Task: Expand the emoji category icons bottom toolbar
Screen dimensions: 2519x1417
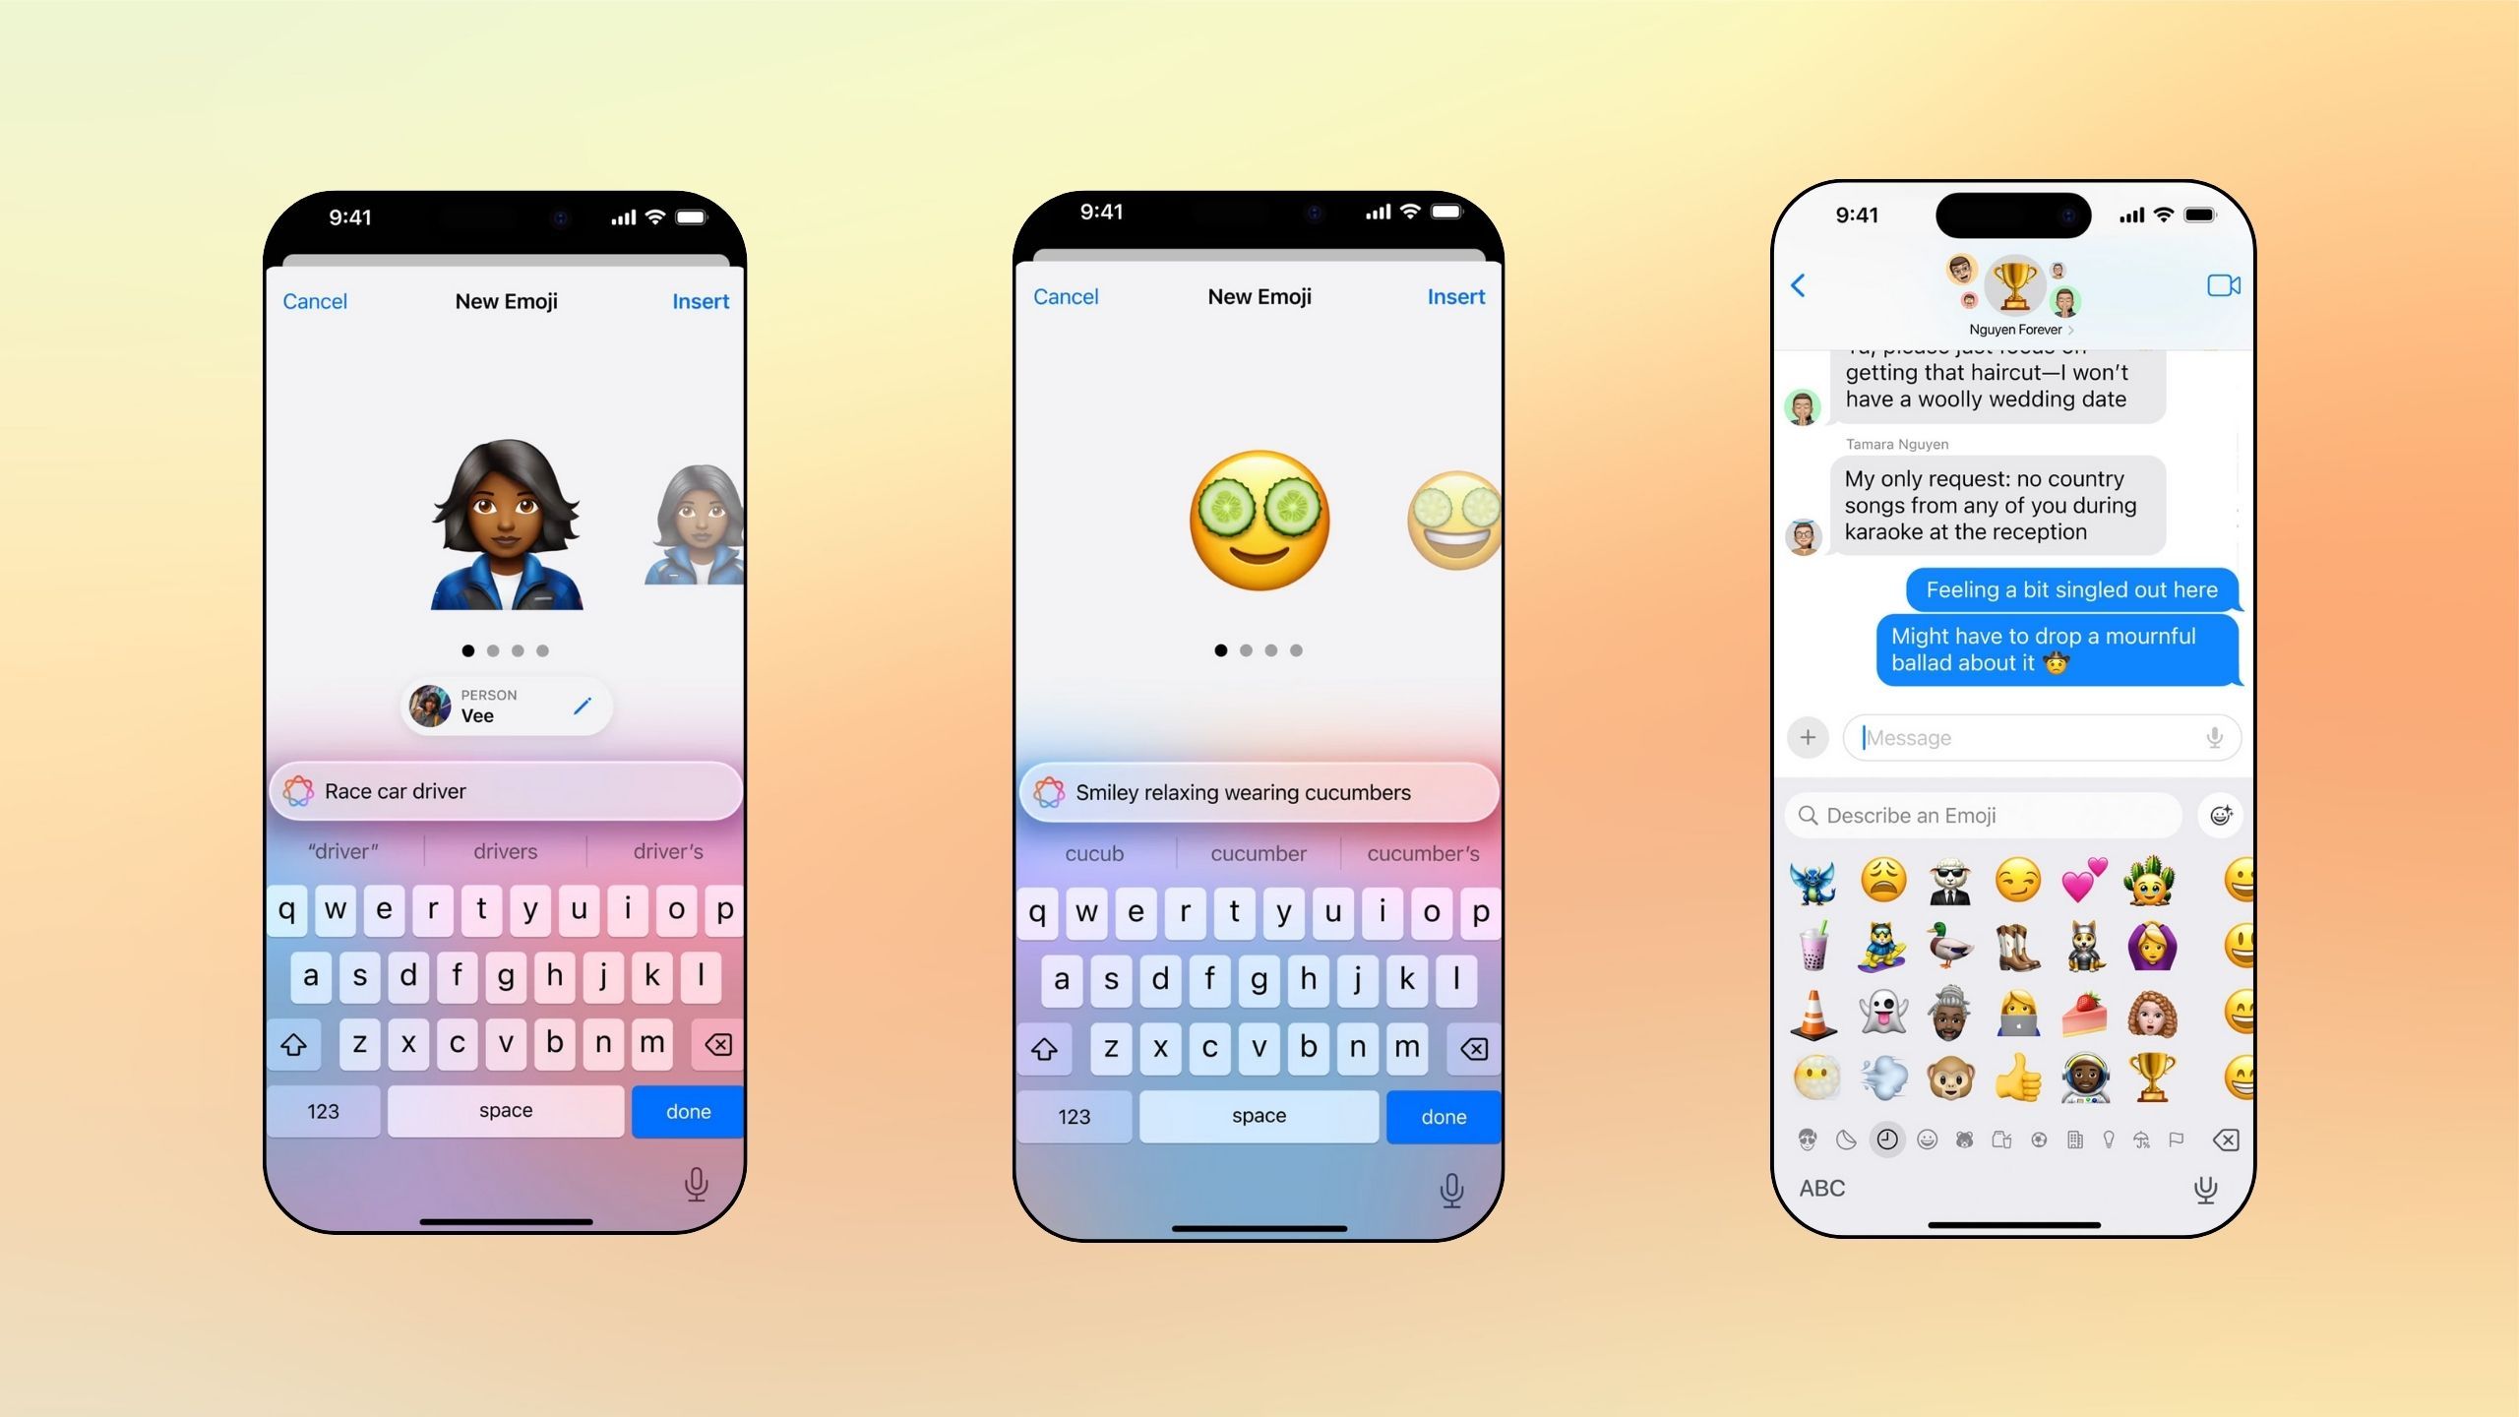Action: (x=2012, y=1139)
